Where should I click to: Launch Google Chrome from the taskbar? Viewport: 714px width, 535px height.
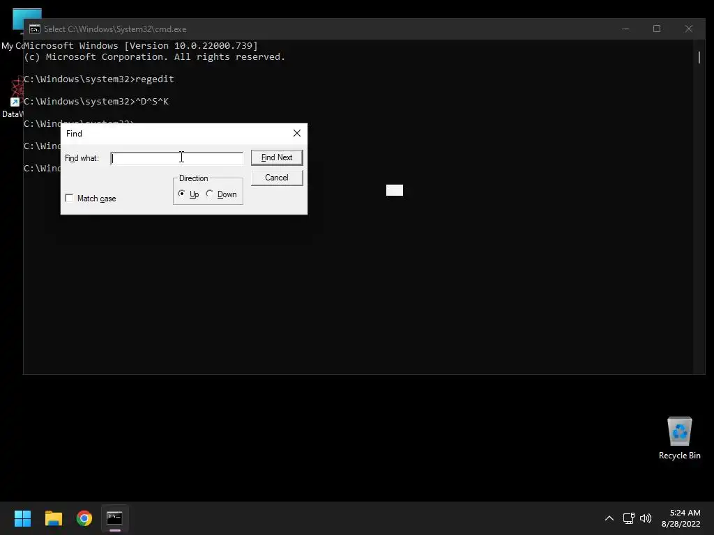[84, 518]
